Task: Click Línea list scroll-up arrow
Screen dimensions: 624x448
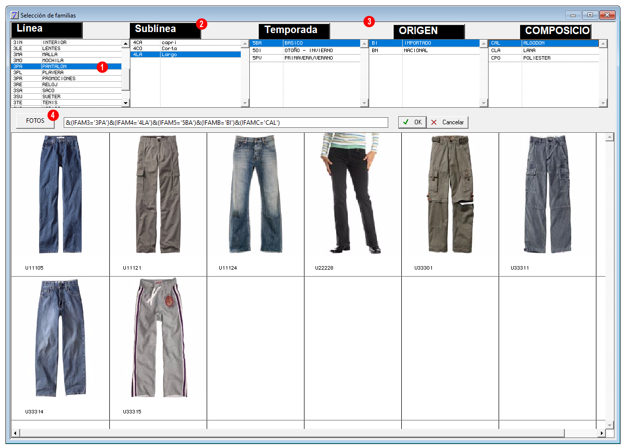Action: (126, 44)
